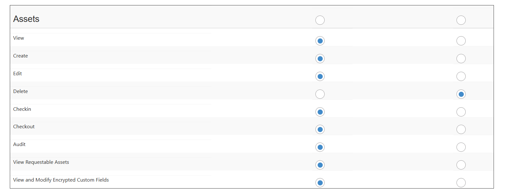Choose the empty radio button for Checkin
The height and width of the screenshot is (193, 505).
click(461, 112)
